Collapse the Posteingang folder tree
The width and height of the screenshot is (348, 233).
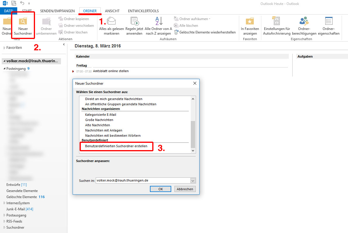click(x=4, y=69)
